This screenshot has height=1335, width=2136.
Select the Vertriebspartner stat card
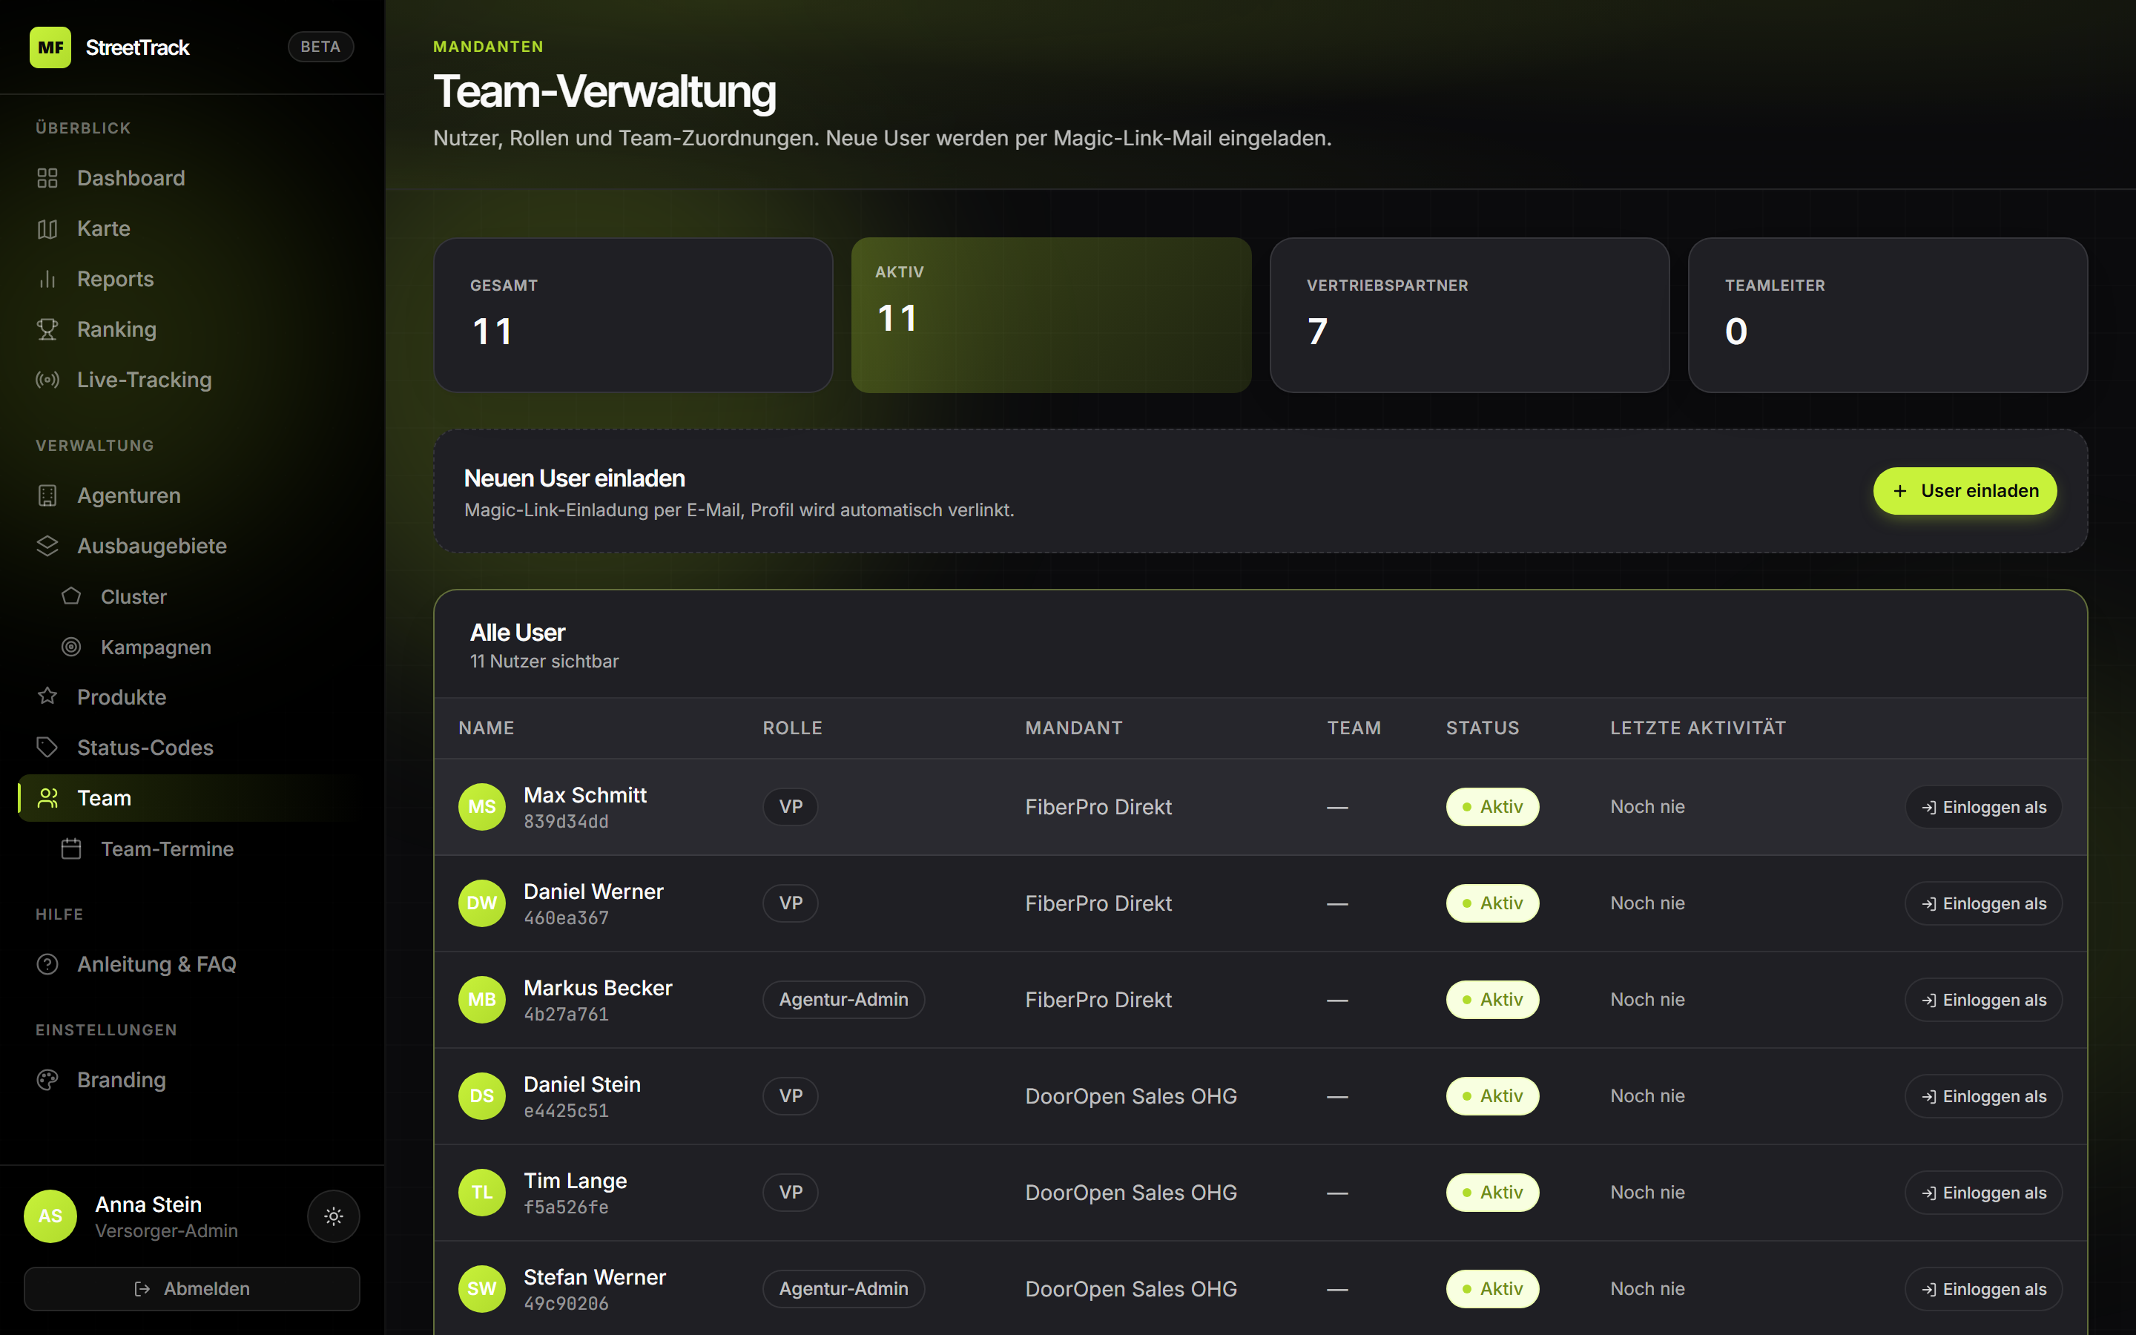click(1468, 315)
